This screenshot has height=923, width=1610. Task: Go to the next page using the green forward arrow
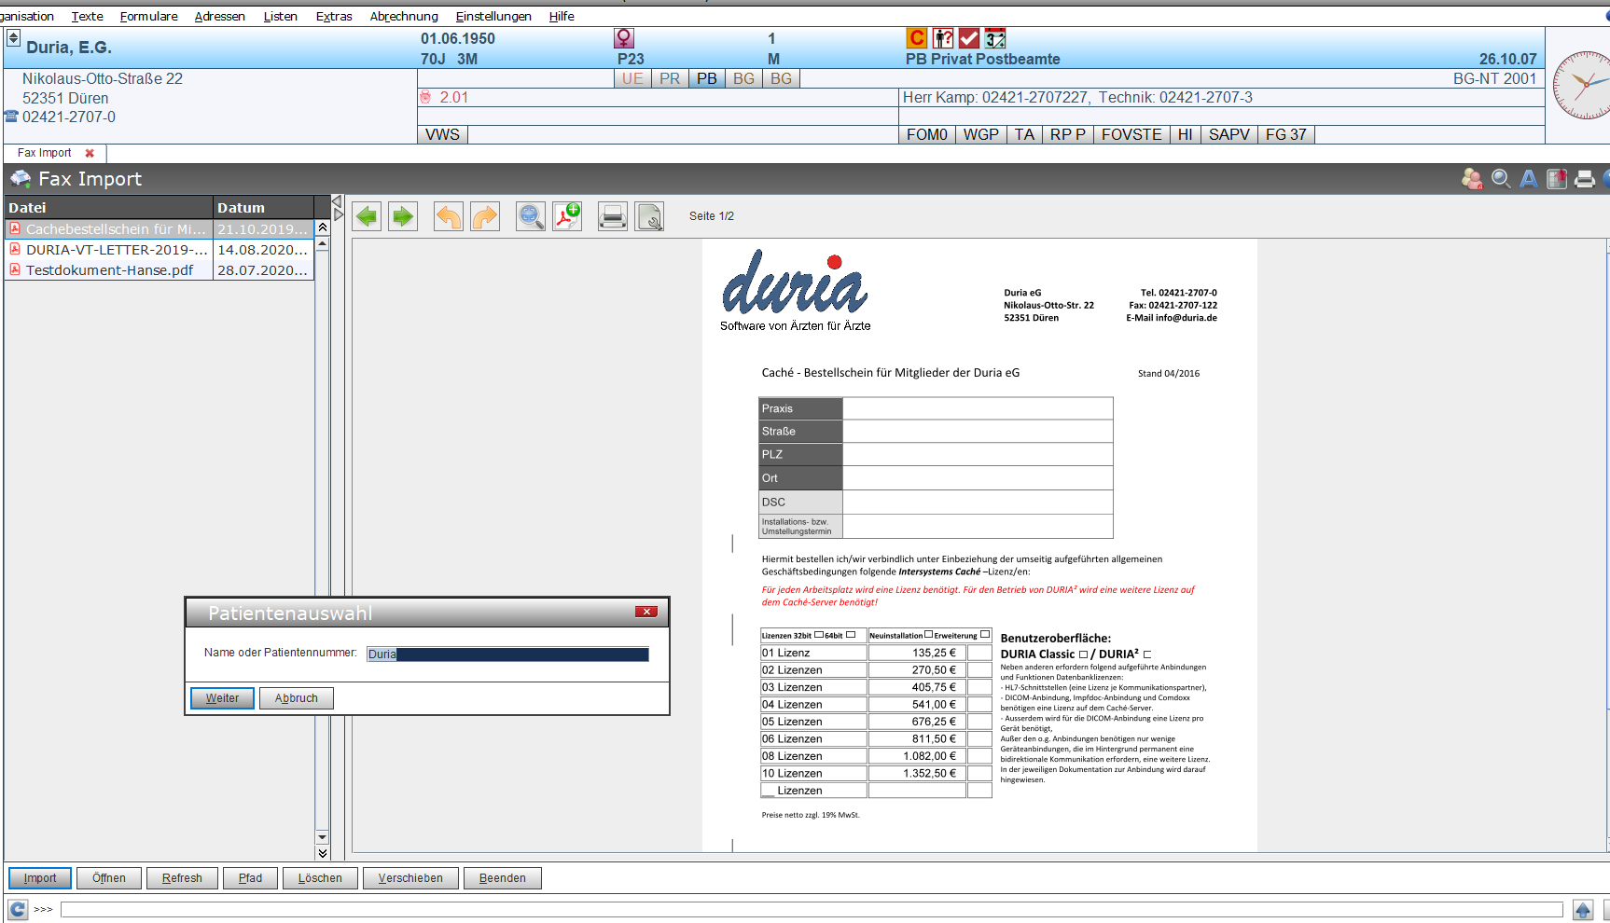pos(402,215)
